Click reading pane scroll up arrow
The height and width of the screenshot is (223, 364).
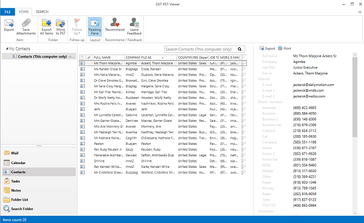coord(355,55)
